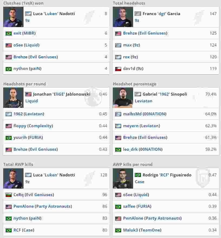The height and width of the screenshot is (238, 221).
Task: Click the Argentina flag beside malbsMd
Action: point(118,114)
